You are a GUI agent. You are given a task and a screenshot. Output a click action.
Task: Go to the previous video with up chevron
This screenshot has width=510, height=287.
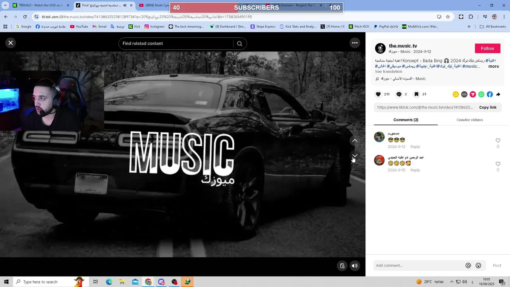coord(355,140)
